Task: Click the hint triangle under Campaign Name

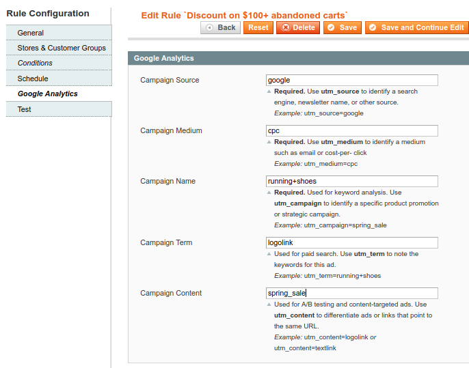Action: coord(269,193)
